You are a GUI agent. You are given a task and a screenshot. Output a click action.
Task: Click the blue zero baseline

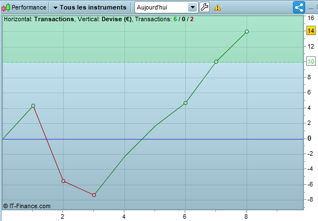(153, 139)
